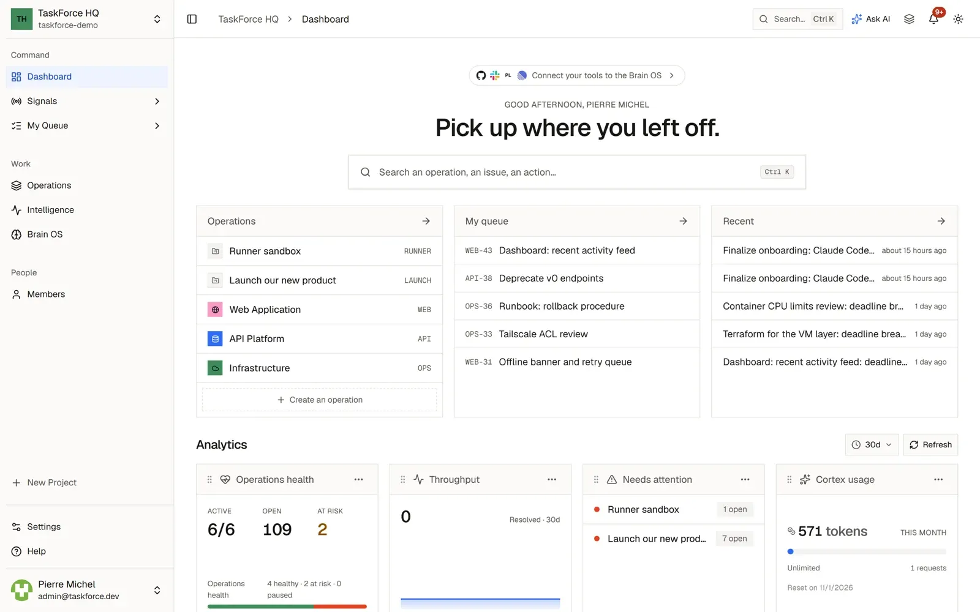This screenshot has height=612, width=980.
Task: Open Help in the sidebar
Action: [87, 551]
